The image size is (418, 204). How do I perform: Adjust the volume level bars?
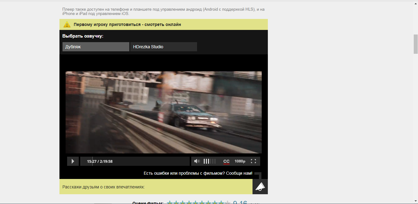210,161
